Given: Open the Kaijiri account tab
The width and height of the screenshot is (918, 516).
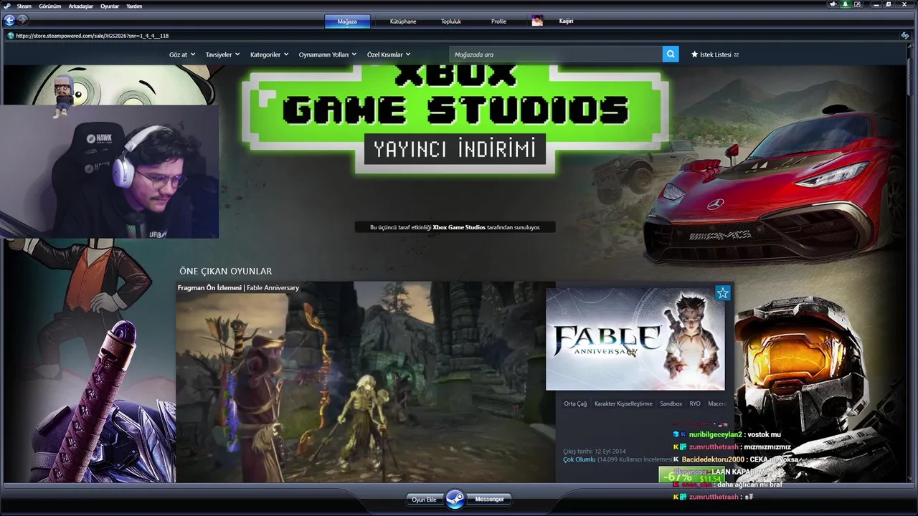Looking at the screenshot, I should [566, 21].
